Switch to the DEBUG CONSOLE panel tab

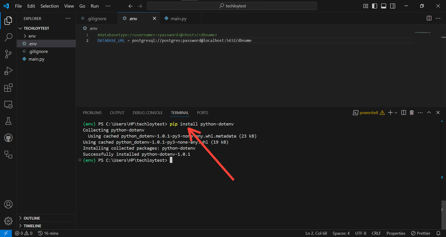tap(148, 113)
